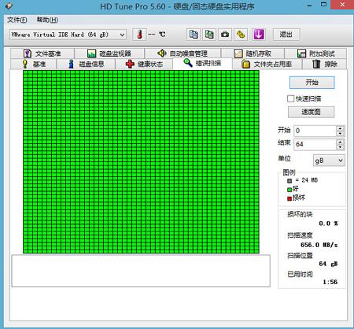Image resolution: width=354 pixels, height=329 pixels.
Task: Click the copy screenshot to clipboard icon
Action: pyautogui.click(x=209, y=35)
